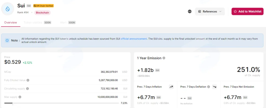
Task: Click the No deflation text
Action: pos(186,103)
